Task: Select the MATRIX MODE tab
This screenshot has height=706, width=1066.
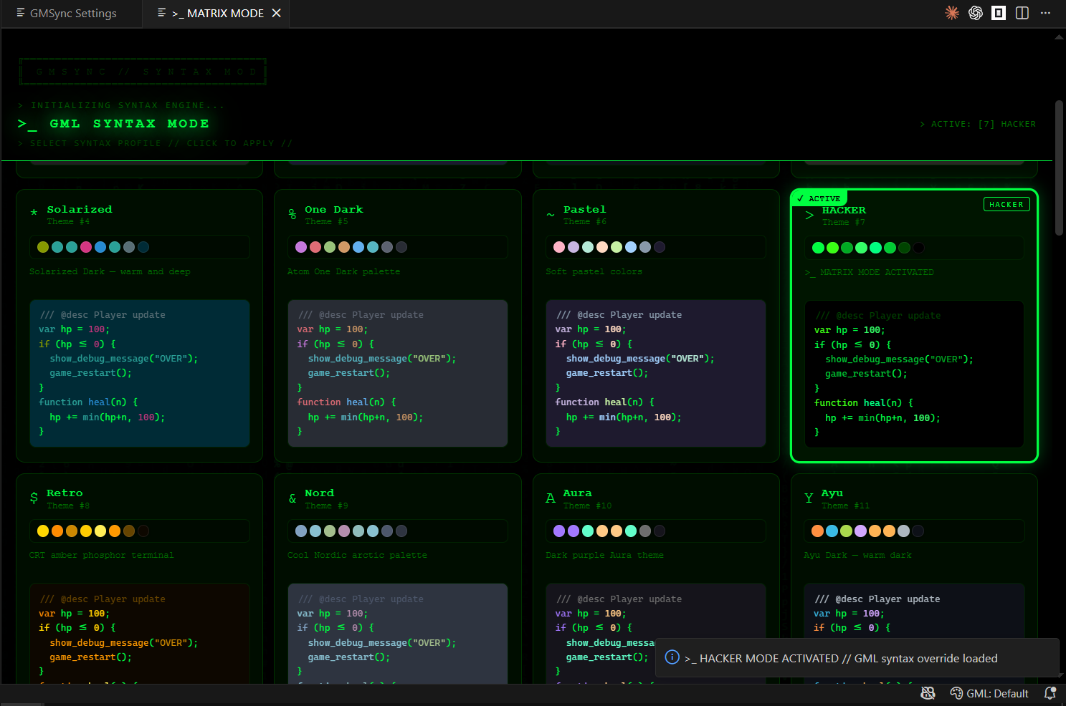Action: [218, 14]
